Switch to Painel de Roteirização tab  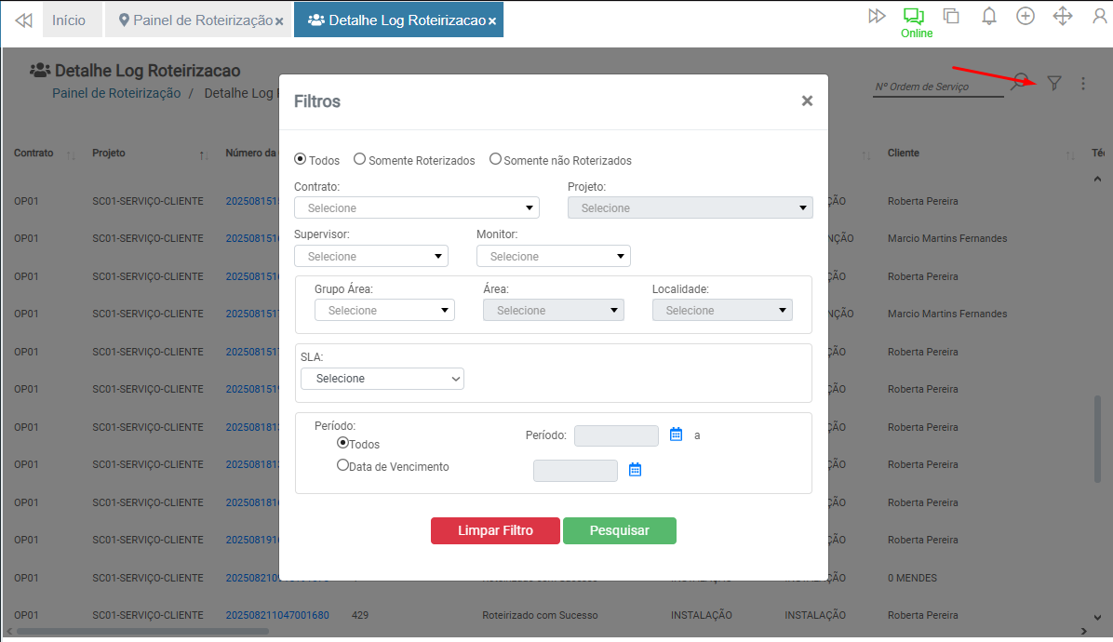pos(194,20)
